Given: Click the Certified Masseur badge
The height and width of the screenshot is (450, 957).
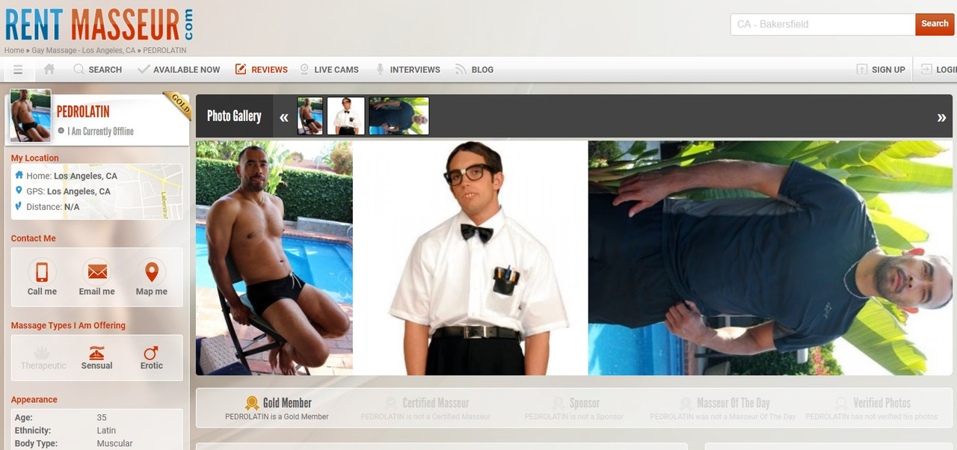Looking at the screenshot, I should [426, 408].
